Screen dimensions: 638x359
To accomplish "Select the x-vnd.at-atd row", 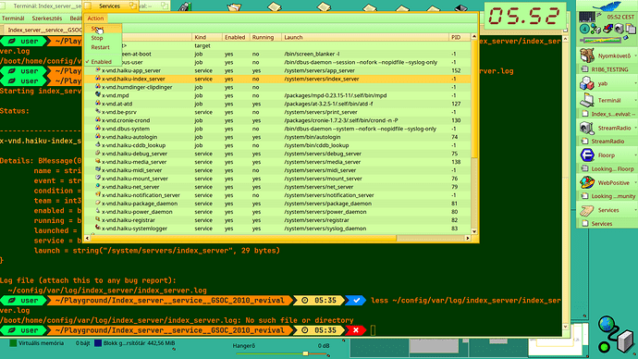I will [x=277, y=104].
